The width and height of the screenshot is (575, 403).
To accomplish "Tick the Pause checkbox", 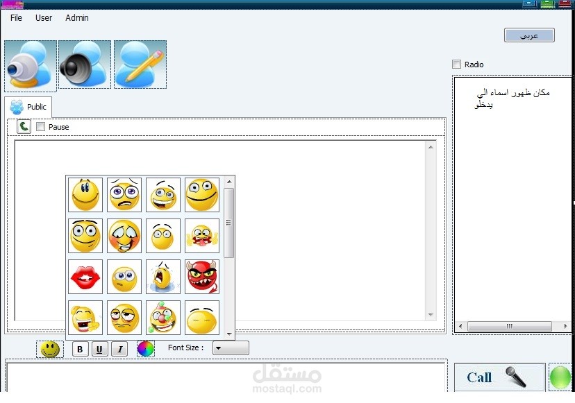I will [x=41, y=127].
